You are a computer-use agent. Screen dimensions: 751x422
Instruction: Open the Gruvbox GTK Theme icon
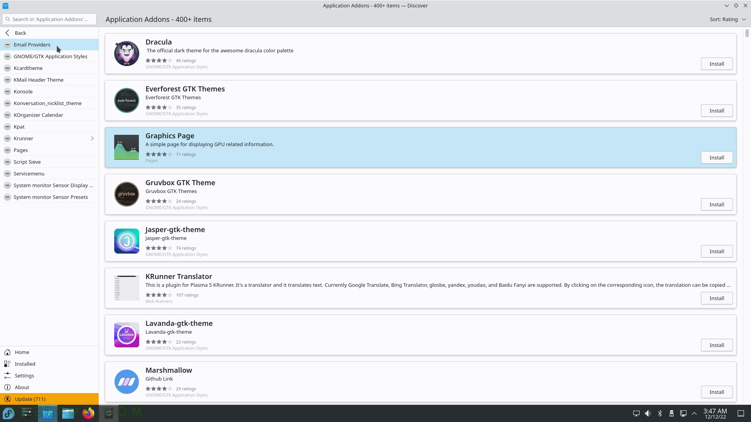(x=126, y=194)
